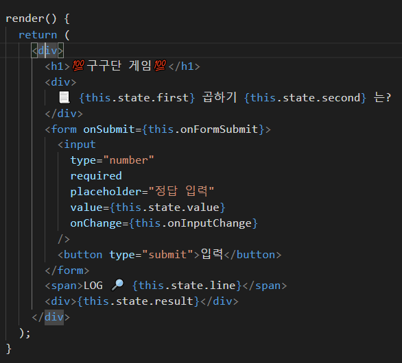This screenshot has height=363, width=402.
Task: Click 'onSubmit={this.onFormSubmit}' attribute
Action: click(174, 129)
